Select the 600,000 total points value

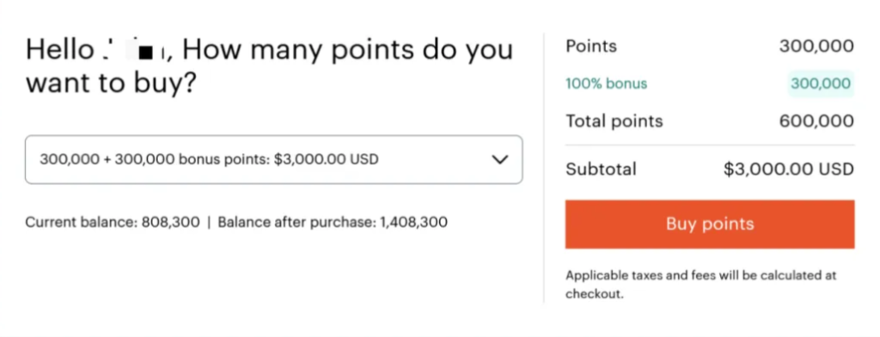816,120
